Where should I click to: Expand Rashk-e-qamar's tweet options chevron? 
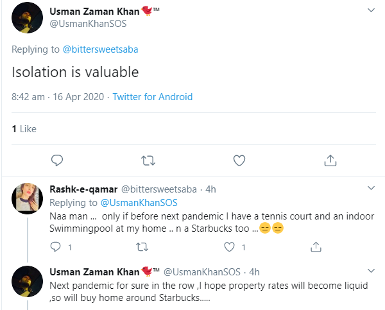371,188
